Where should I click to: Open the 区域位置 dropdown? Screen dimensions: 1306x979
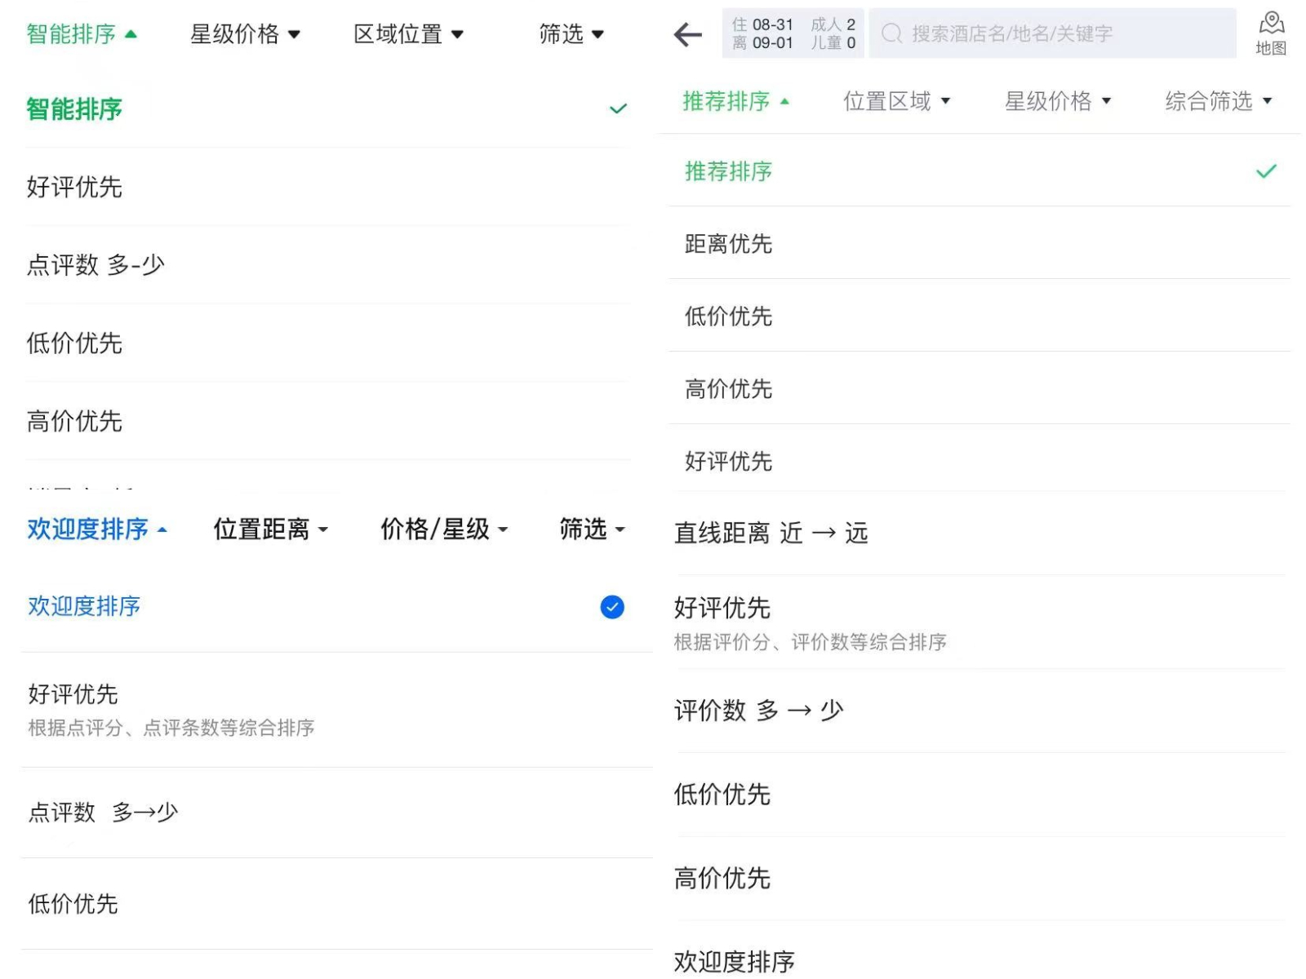pyautogui.click(x=408, y=34)
